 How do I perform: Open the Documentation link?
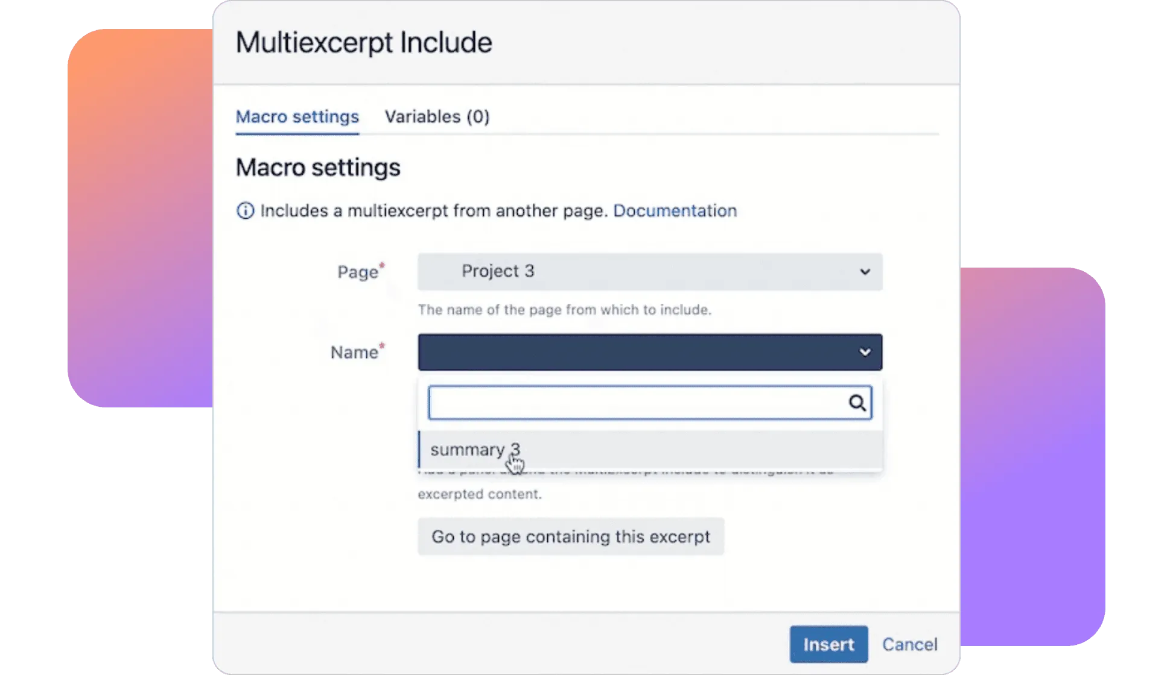675,210
